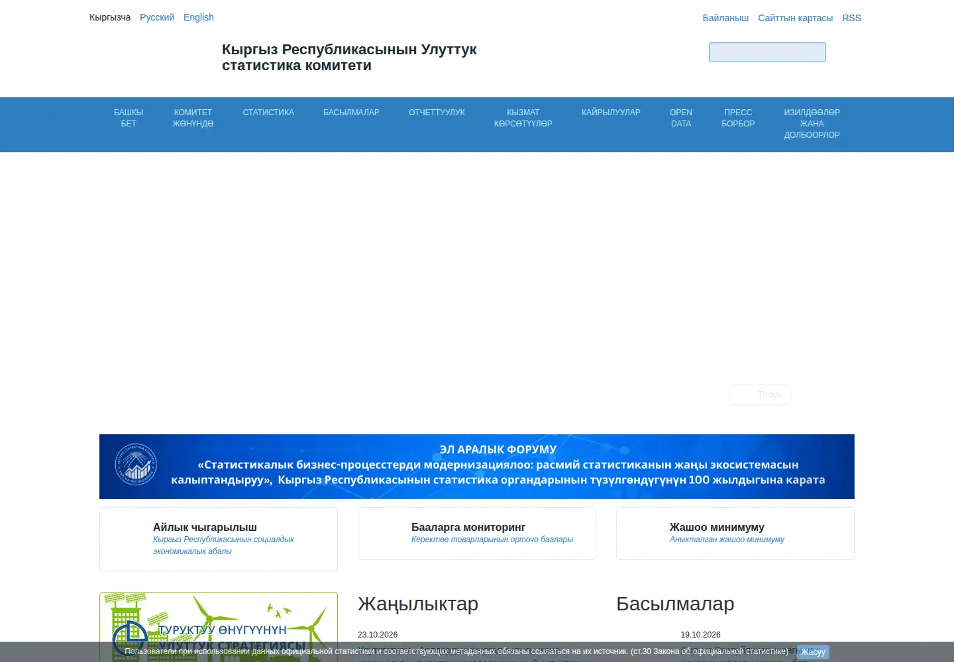Click the site title Улуттук статистика комитети
Viewport: 954px width, 662px height.
(349, 58)
